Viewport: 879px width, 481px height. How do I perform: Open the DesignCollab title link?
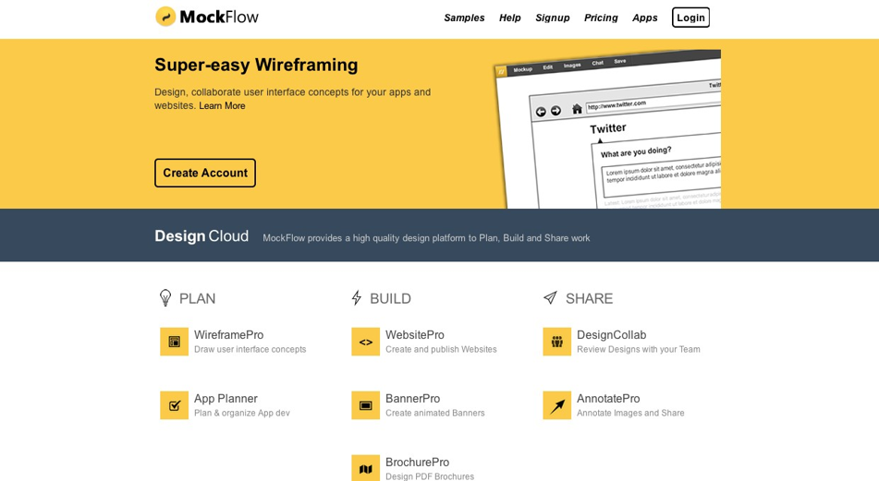pyautogui.click(x=612, y=335)
